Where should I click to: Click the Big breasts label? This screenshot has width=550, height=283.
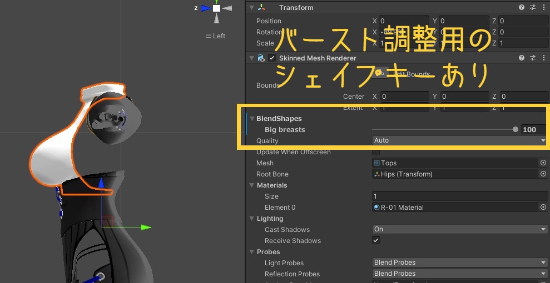[285, 130]
